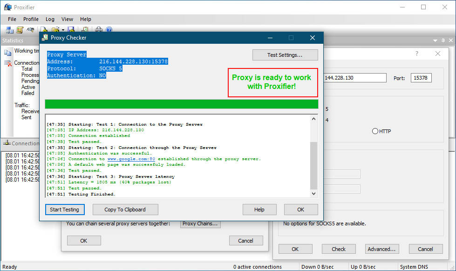
Task: Click 'Down 0 B/sec' in the status bar
Action: pos(318,267)
